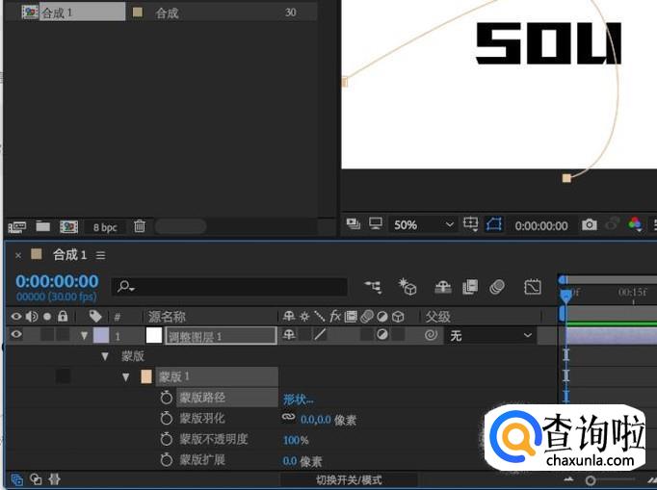Toggle adjustment layer switch on 调整图层 1
Viewport: 657px width, 490px height.
381,335
